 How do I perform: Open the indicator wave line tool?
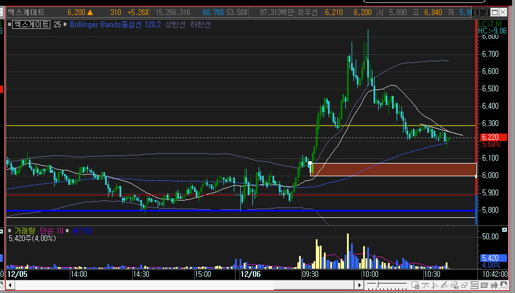click(x=425, y=285)
